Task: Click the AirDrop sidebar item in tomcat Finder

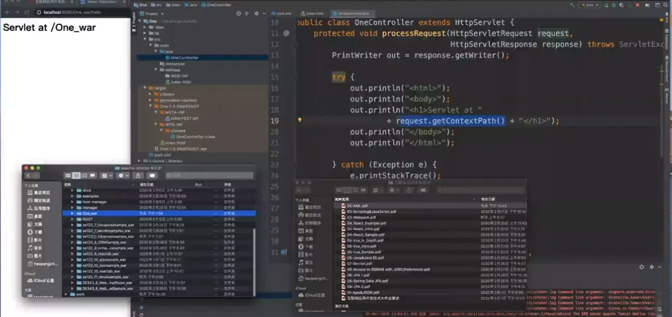Action: (x=39, y=200)
